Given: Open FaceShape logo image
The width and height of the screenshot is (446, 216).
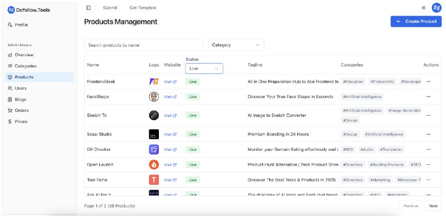Looking at the screenshot, I should (x=154, y=97).
